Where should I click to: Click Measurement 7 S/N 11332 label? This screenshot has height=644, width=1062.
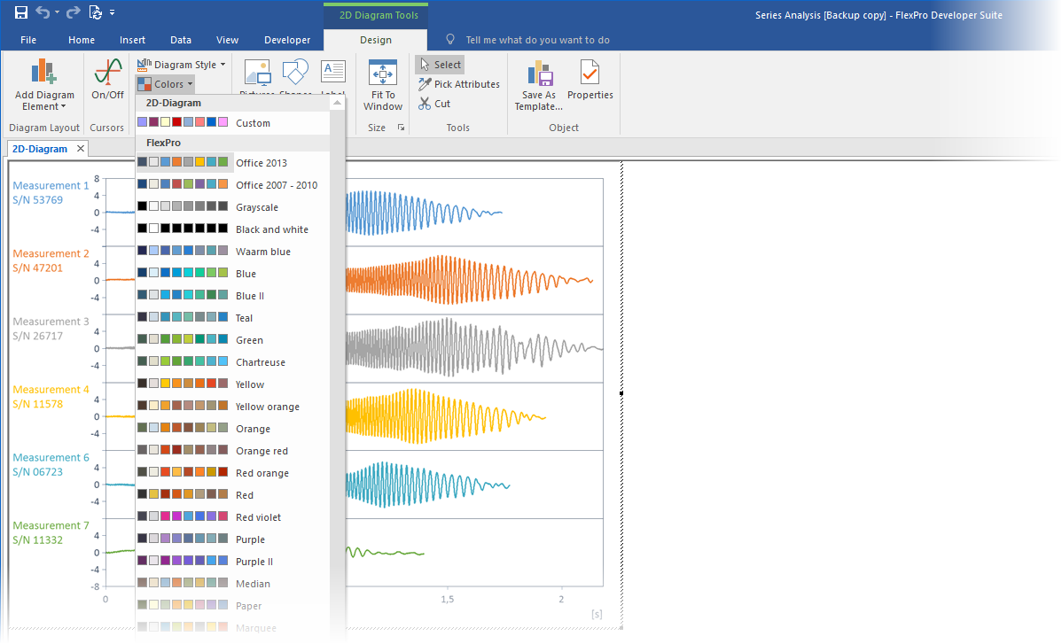point(51,532)
